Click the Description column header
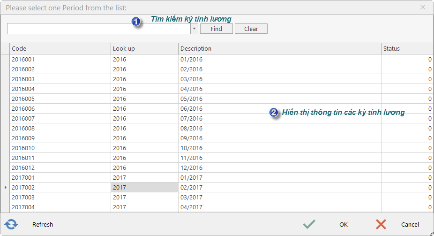 [280, 48]
